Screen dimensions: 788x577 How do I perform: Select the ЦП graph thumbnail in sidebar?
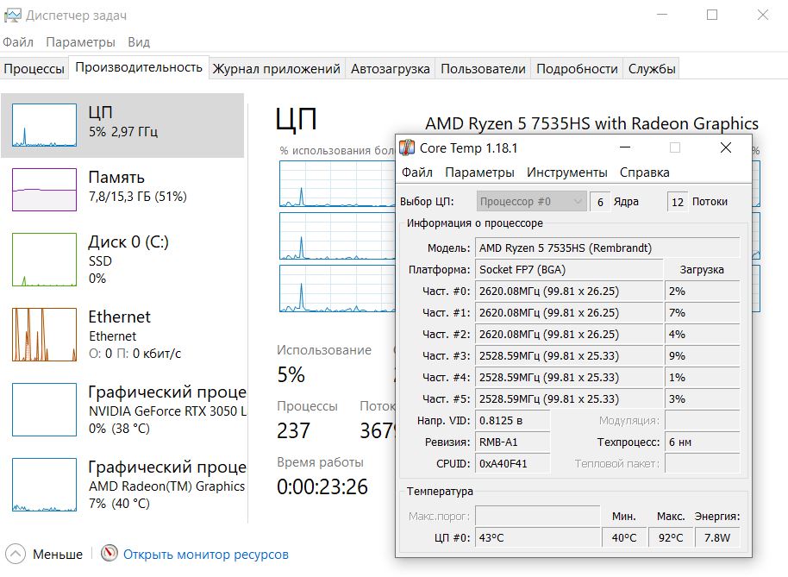[44, 125]
